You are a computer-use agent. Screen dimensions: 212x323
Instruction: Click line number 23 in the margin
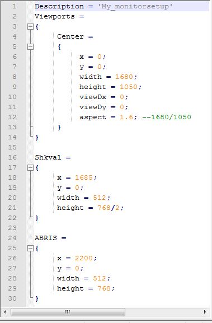tap(12, 228)
